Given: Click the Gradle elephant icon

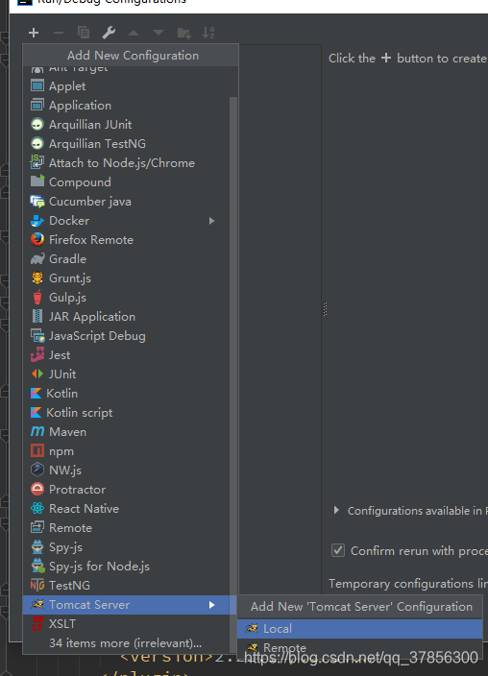Looking at the screenshot, I should [37, 258].
